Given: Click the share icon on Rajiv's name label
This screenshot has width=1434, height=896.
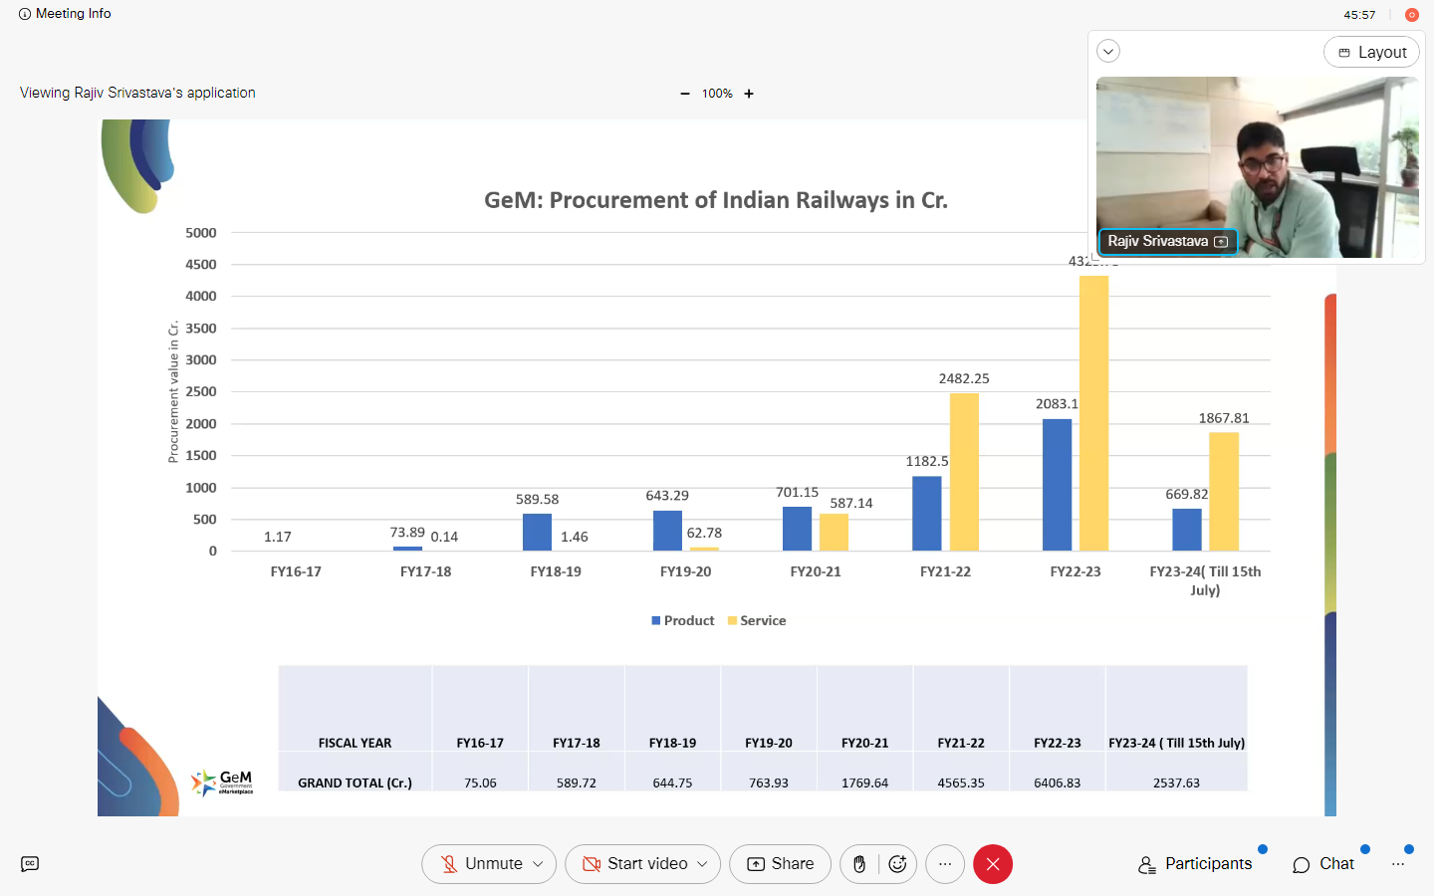Looking at the screenshot, I should pos(1221,242).
